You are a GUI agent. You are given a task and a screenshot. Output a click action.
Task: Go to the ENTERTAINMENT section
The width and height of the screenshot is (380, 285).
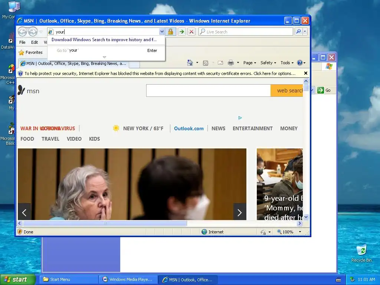coord(252,128)
